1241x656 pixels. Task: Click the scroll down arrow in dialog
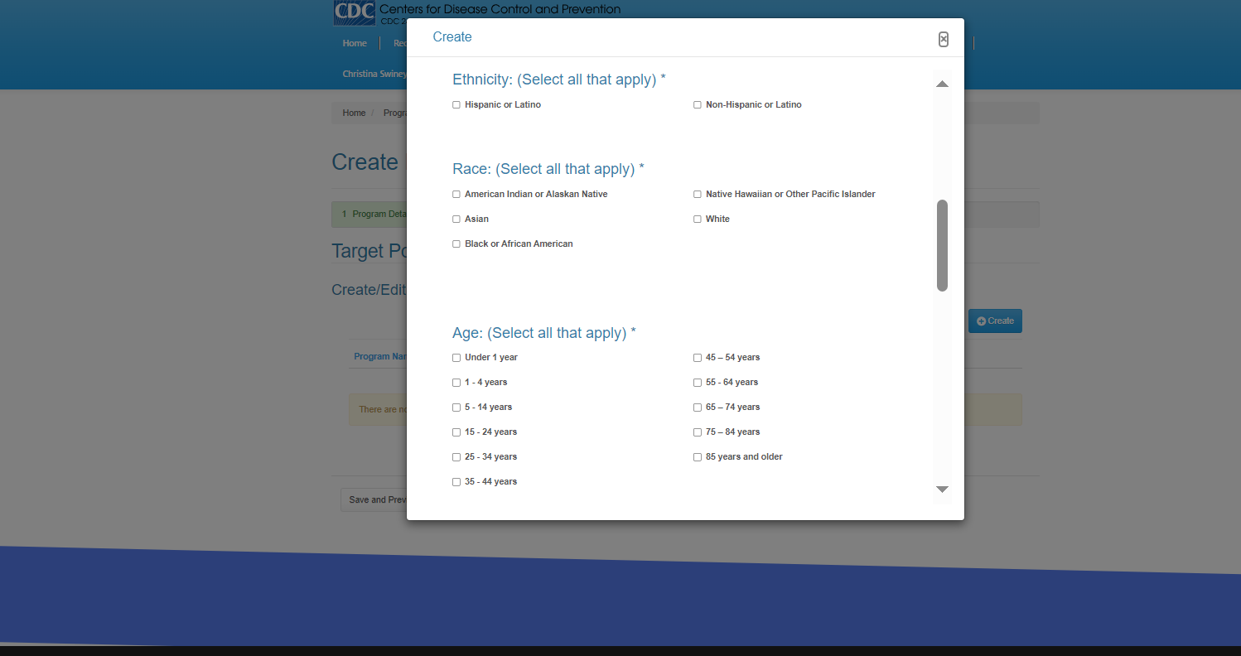pyautogui.click(x=942, y=490)
